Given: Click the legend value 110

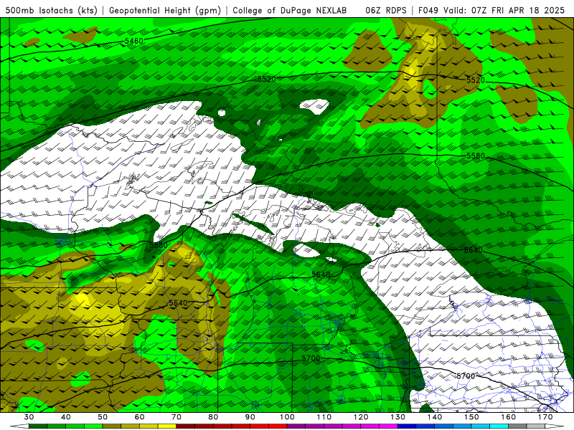Looking at the screenshot, I should pyautogui.click(x=324, y=417).
